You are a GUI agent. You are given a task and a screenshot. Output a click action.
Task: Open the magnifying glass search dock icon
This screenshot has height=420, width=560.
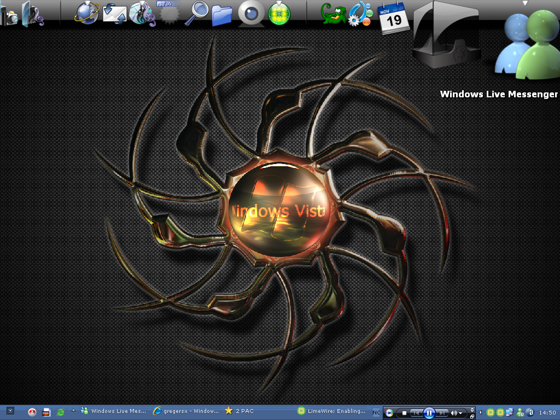point(196,14)
